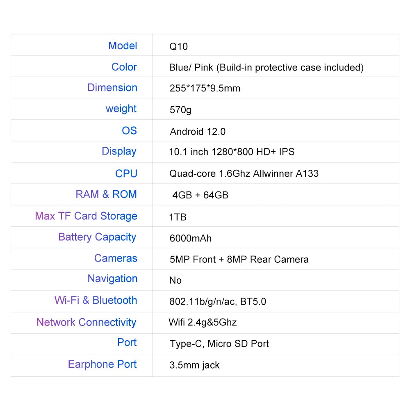This screenshot has width=410, height=410.
Task: Select the Android 12.0 text
Action: 198,131
